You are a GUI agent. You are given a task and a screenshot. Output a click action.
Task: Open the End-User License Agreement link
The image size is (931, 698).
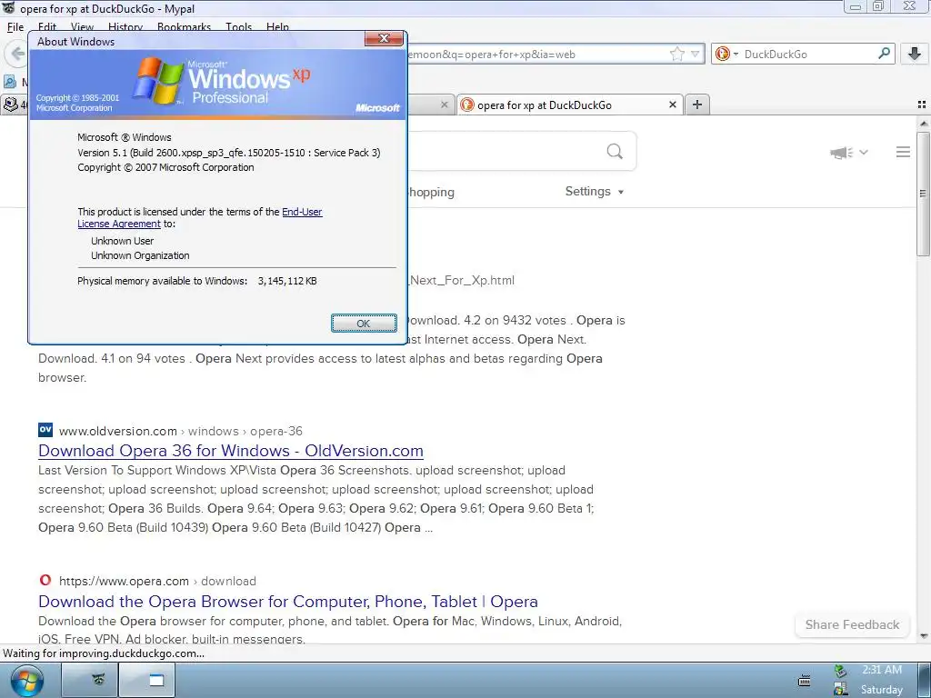(199, 218)
